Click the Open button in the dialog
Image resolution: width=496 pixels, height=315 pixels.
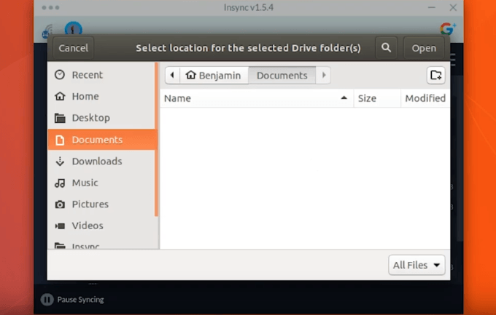pyautogui.click(x=424, y=48)
